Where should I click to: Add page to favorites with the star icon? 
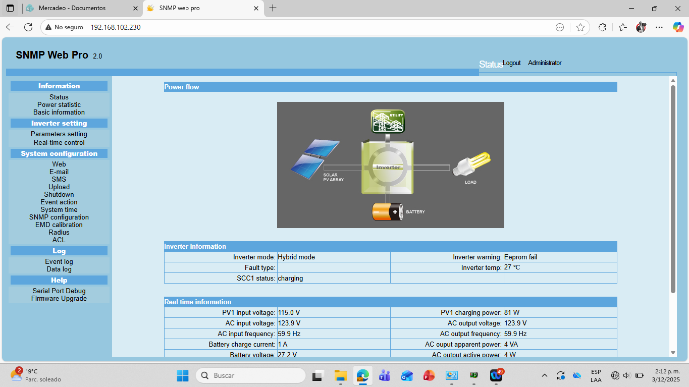pyautogui.click(x=580, y=27)
